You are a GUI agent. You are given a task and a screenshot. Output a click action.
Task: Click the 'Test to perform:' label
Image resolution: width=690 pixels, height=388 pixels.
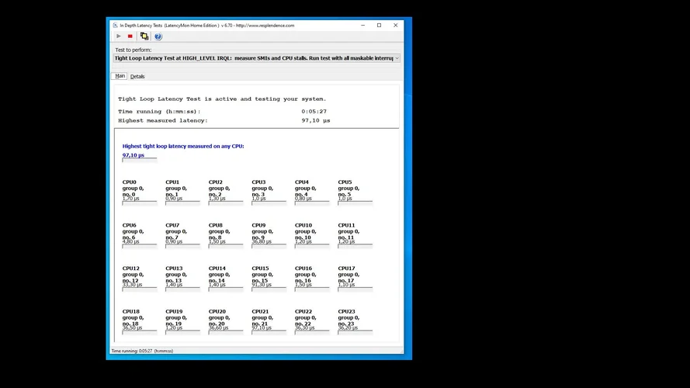pos(133,50)
